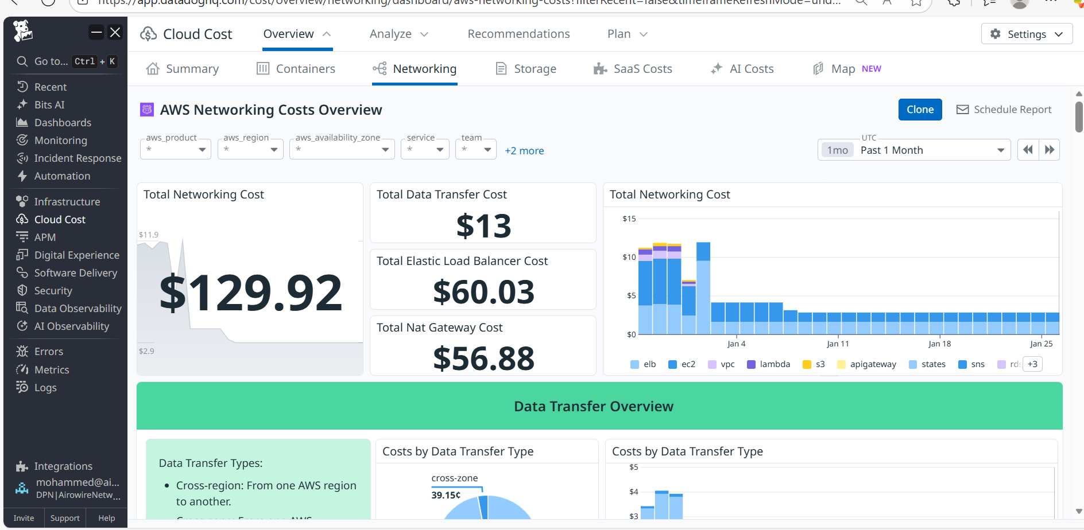Open the Settings dropdown
This screenshot has width=1084, height=530.
point(1027,34)
